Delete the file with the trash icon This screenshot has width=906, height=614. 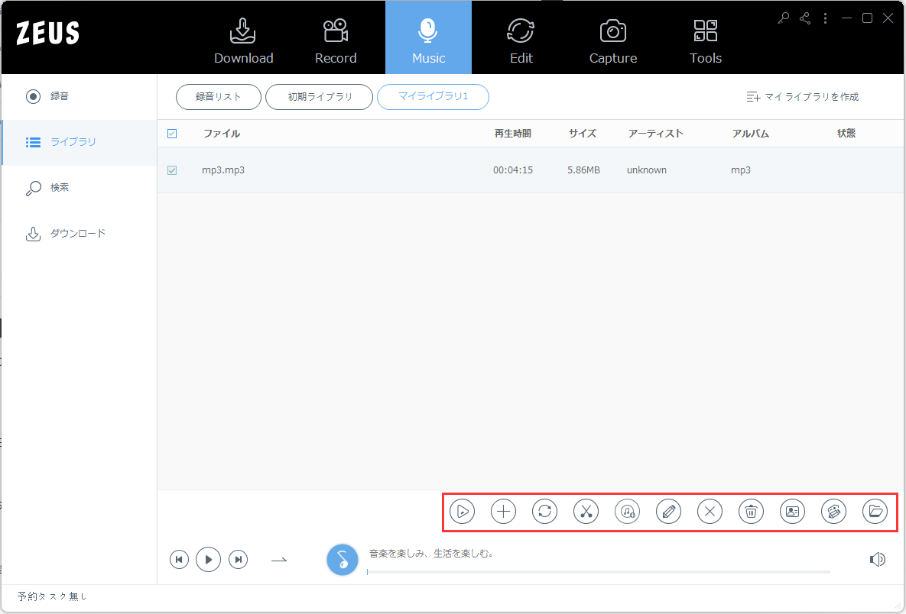(x=751, y=511)
